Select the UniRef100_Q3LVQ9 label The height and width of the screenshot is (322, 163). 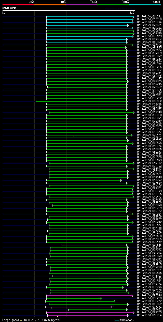point(149,298)
